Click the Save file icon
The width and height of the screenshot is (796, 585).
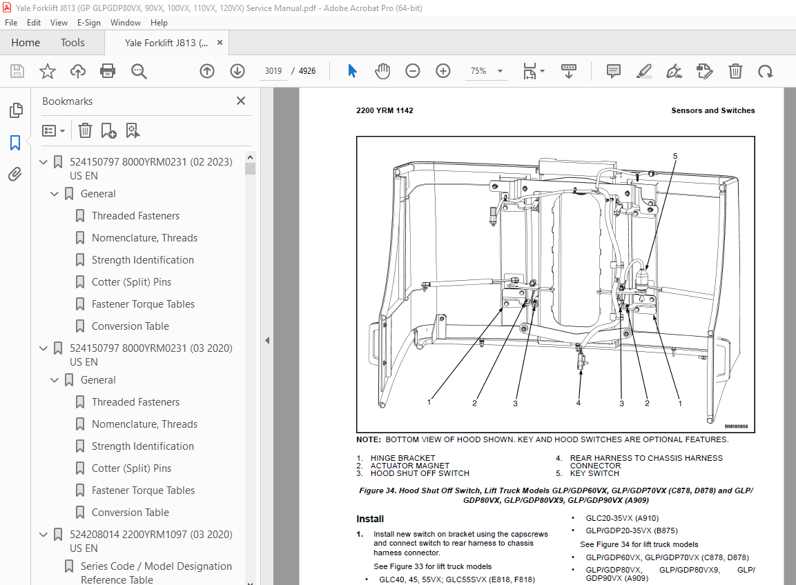point(17,71)
